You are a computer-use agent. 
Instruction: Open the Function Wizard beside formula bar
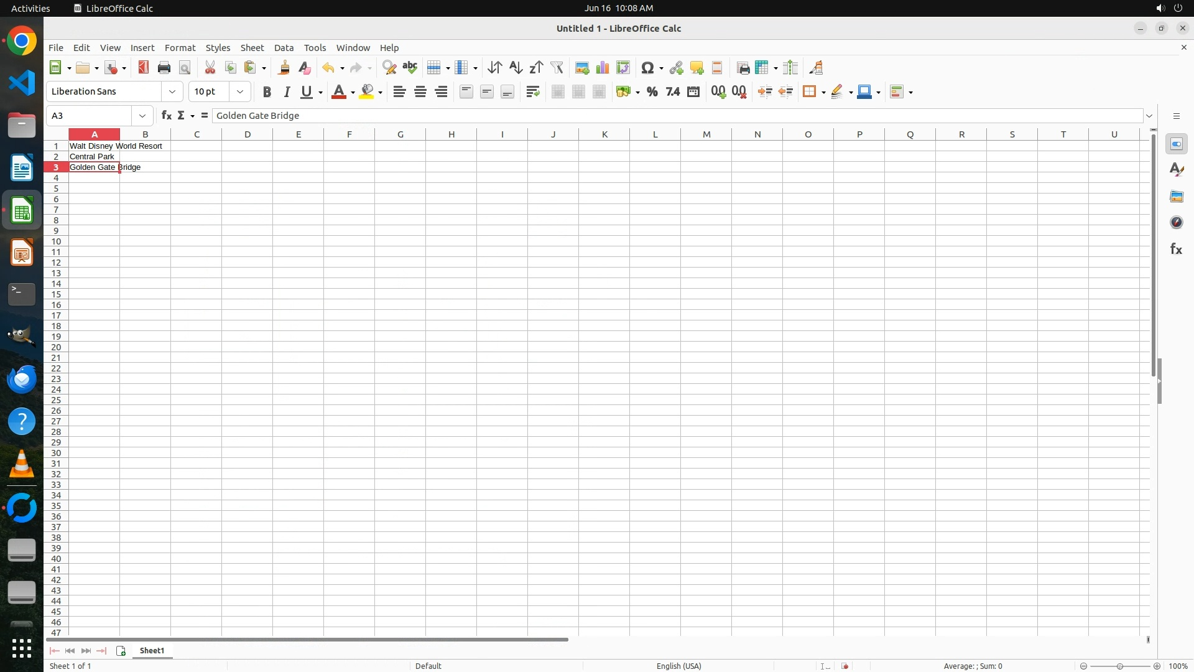(x=166, y=116)
